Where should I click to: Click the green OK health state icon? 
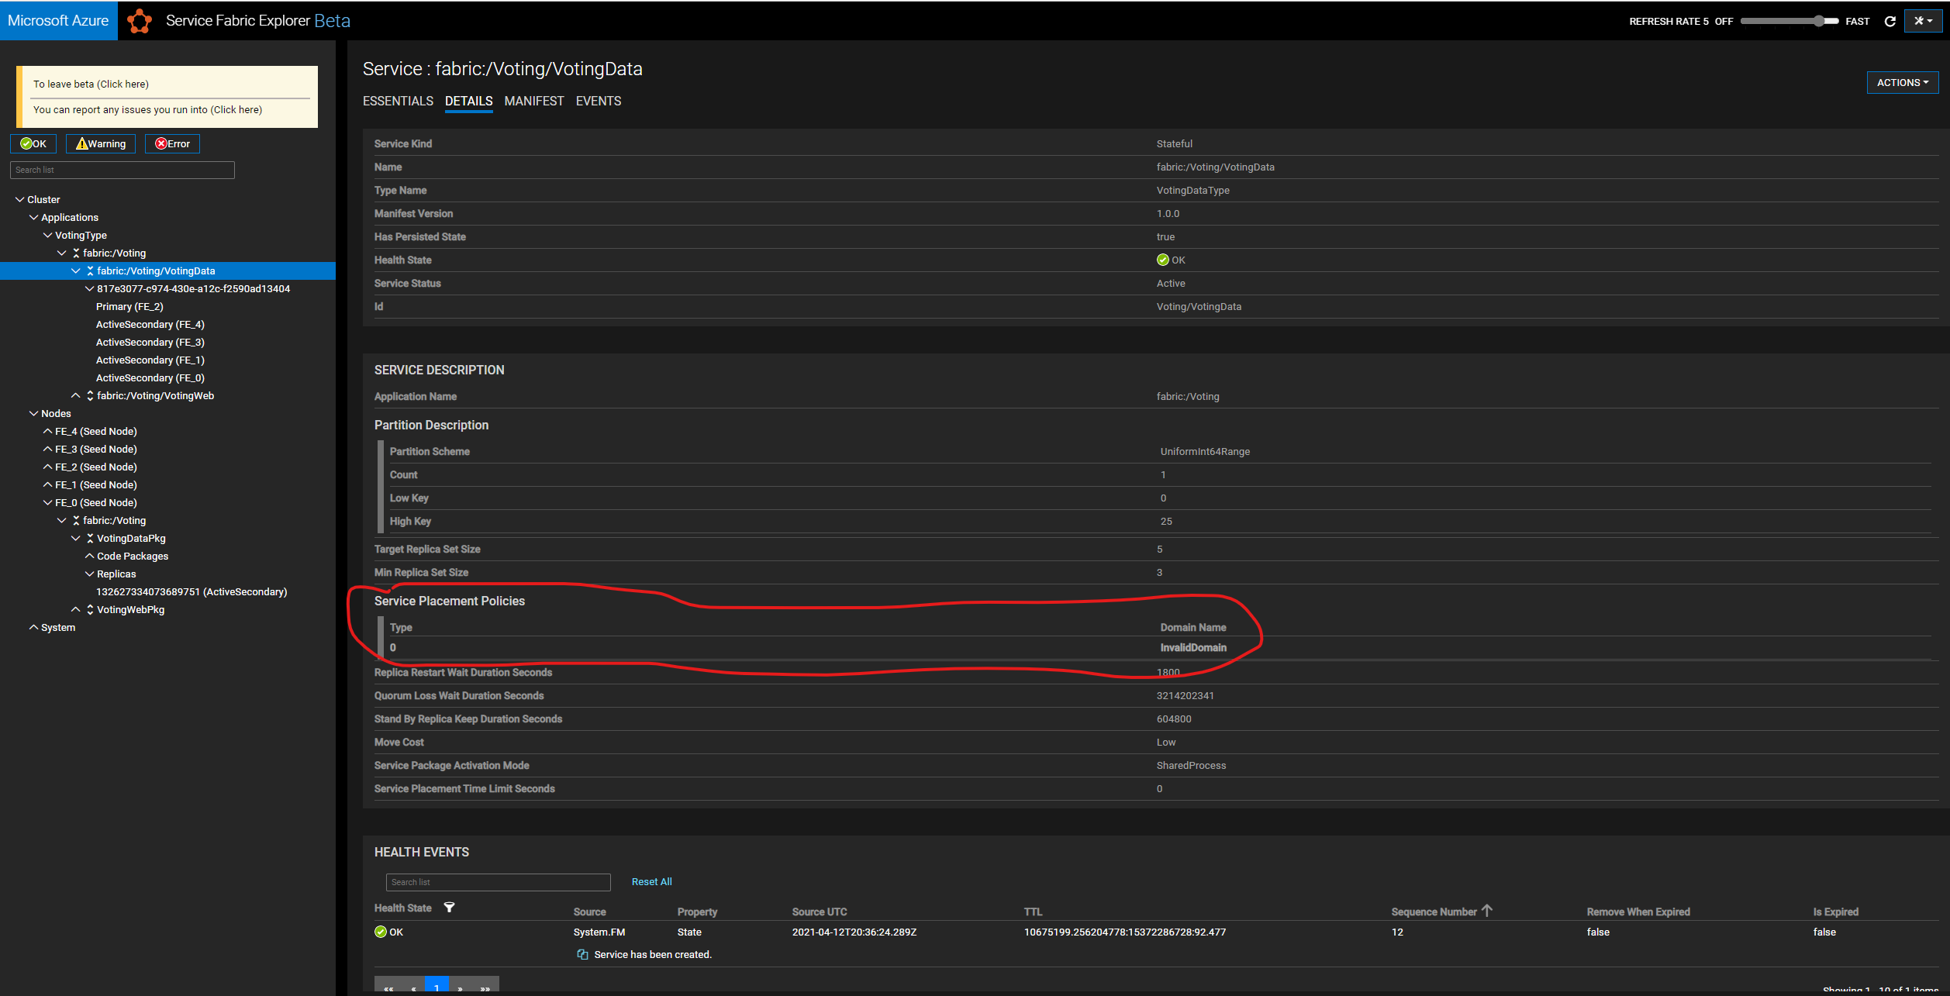380,932
